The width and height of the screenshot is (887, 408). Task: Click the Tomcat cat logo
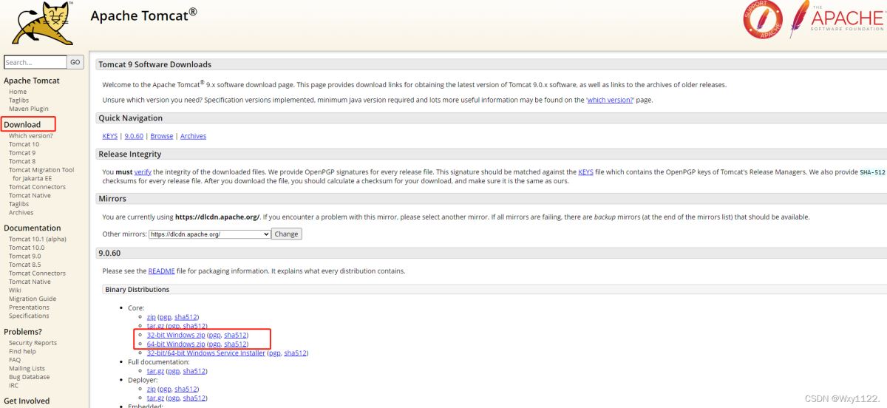[x=43, y=24]
